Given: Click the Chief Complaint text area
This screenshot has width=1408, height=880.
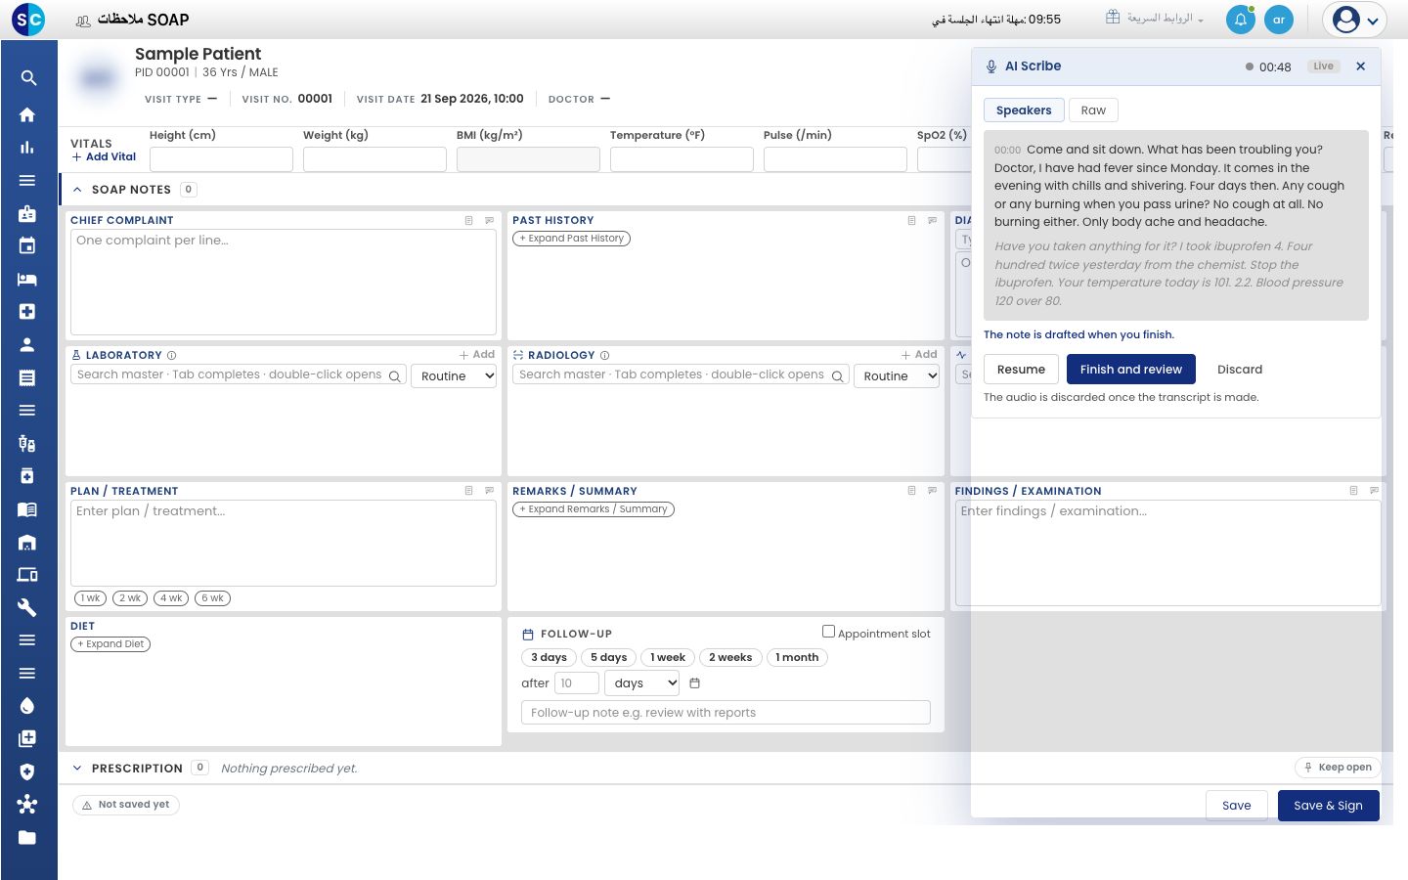Looking at the screenshot, I should (x=284, y=283).
